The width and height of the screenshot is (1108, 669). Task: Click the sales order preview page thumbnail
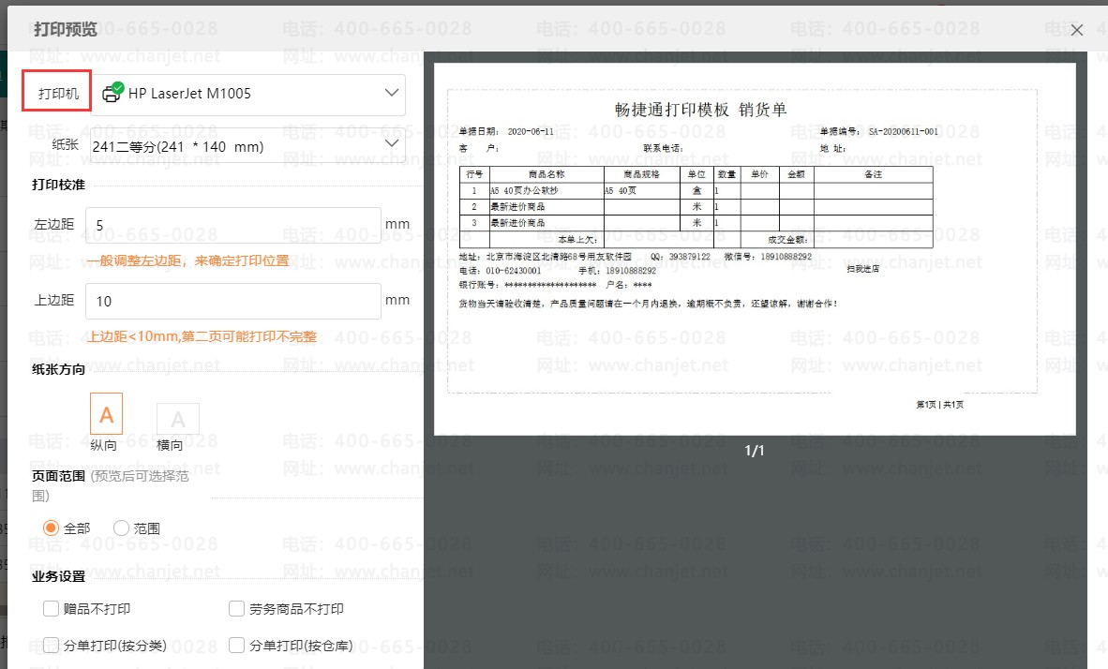click(755, 248)
